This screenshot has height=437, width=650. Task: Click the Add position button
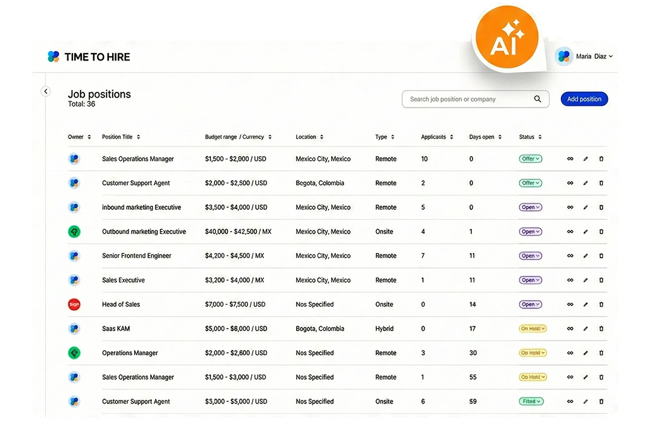[584, 99]
